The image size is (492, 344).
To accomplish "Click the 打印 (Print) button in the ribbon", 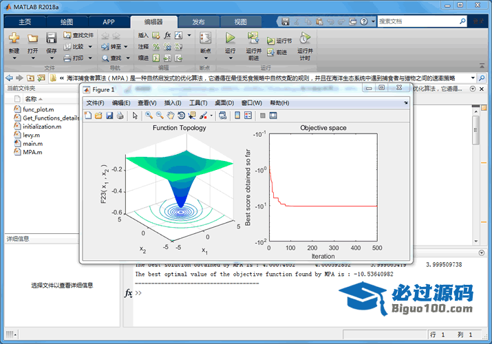I will click(x=74, y=58).
